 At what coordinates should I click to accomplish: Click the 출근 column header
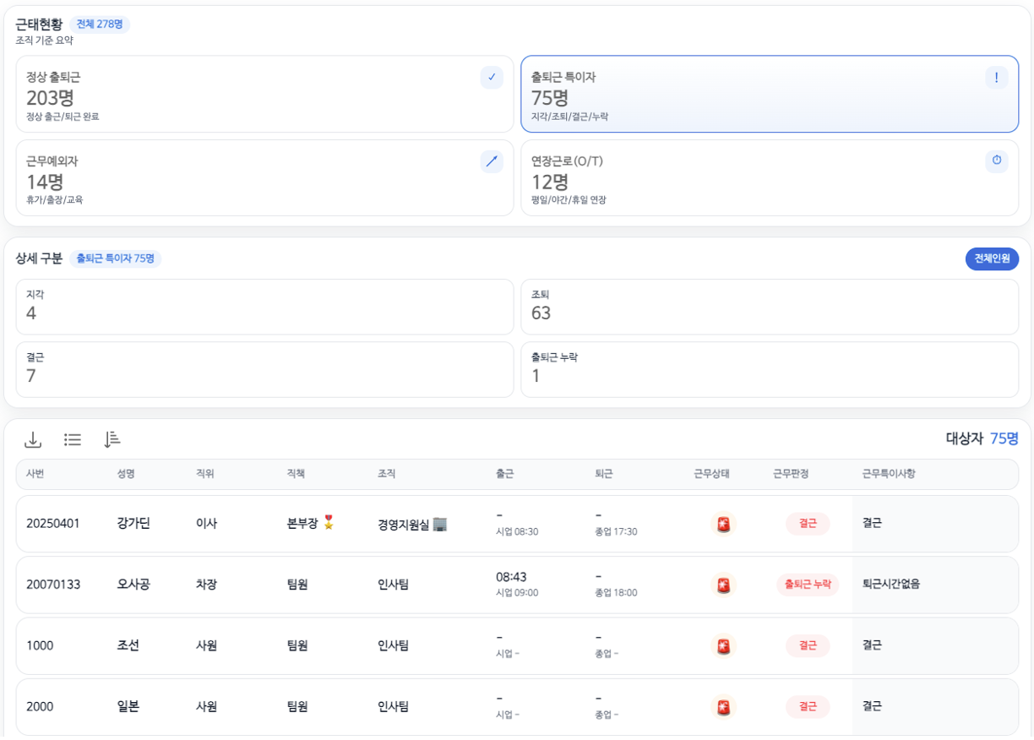(505, 474)
